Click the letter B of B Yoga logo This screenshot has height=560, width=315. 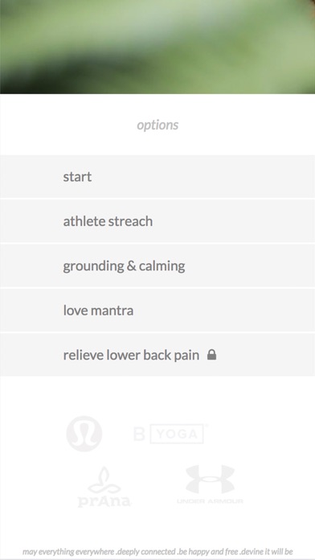point(139,434)
